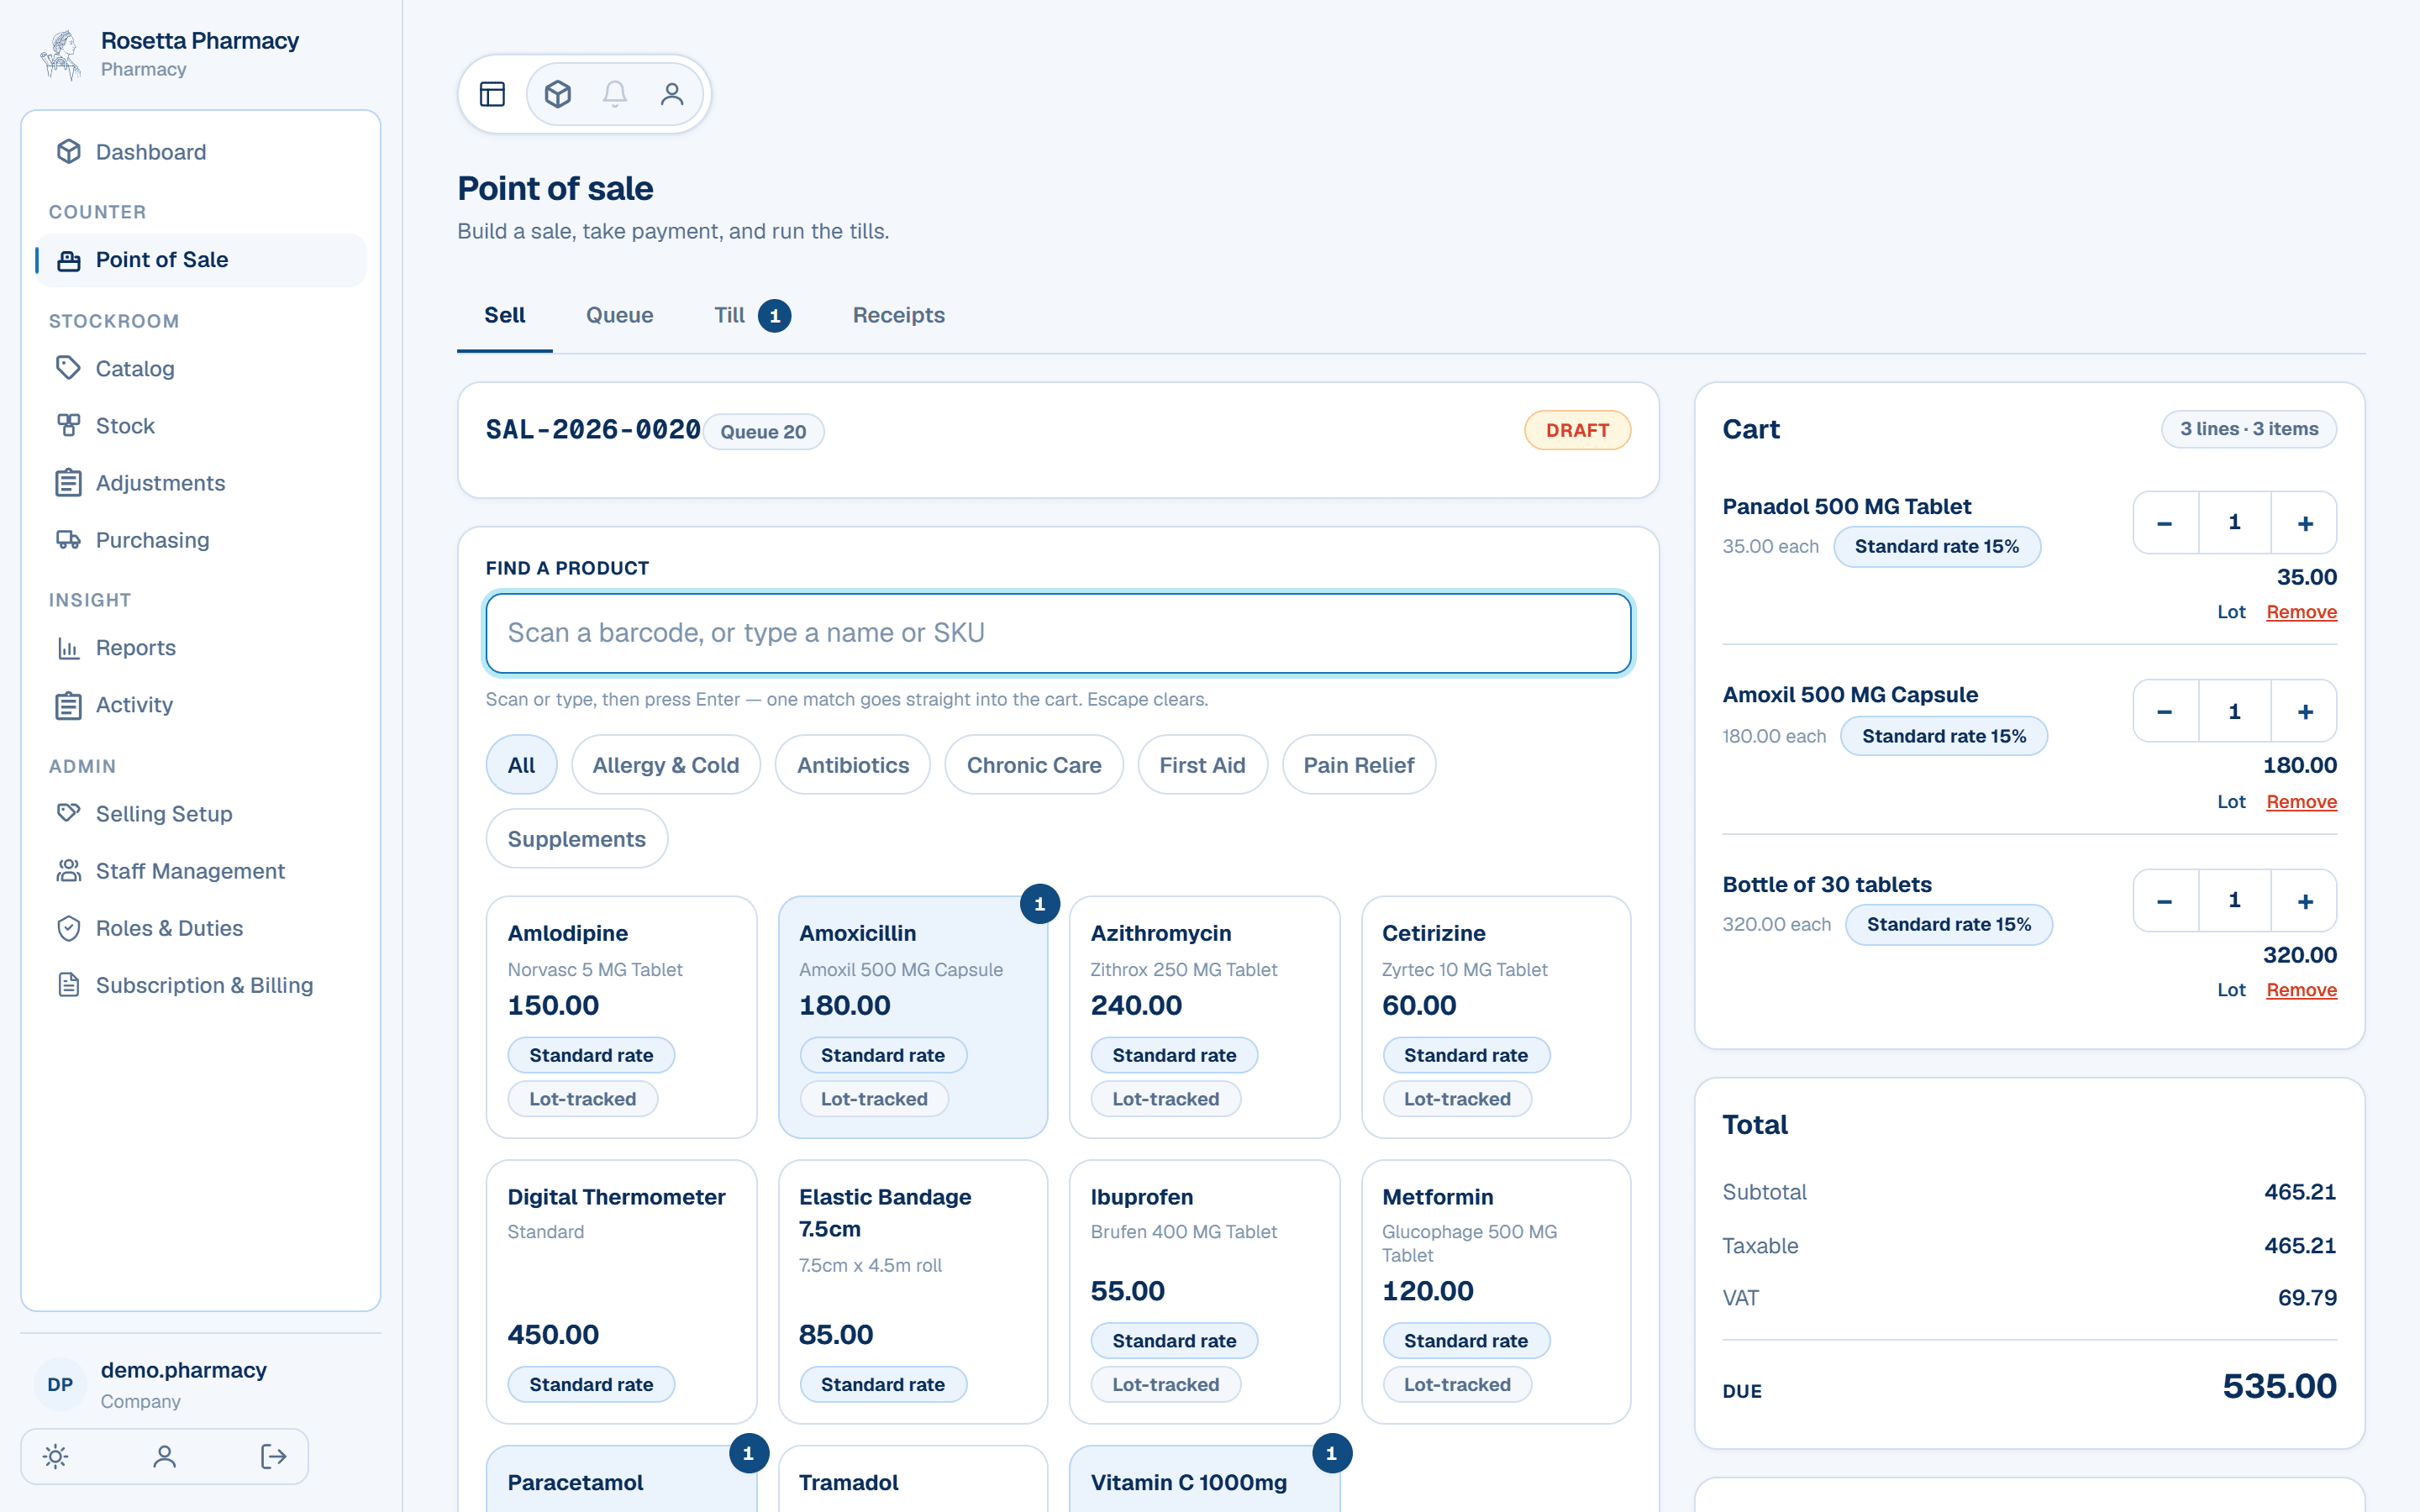Open the Till tab
2420x1512 pixels.
752,316
